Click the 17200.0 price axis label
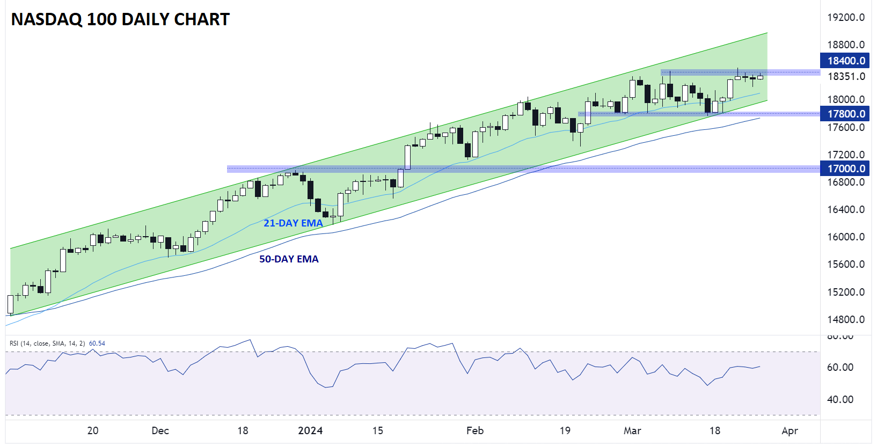 (x=846, y=155)
